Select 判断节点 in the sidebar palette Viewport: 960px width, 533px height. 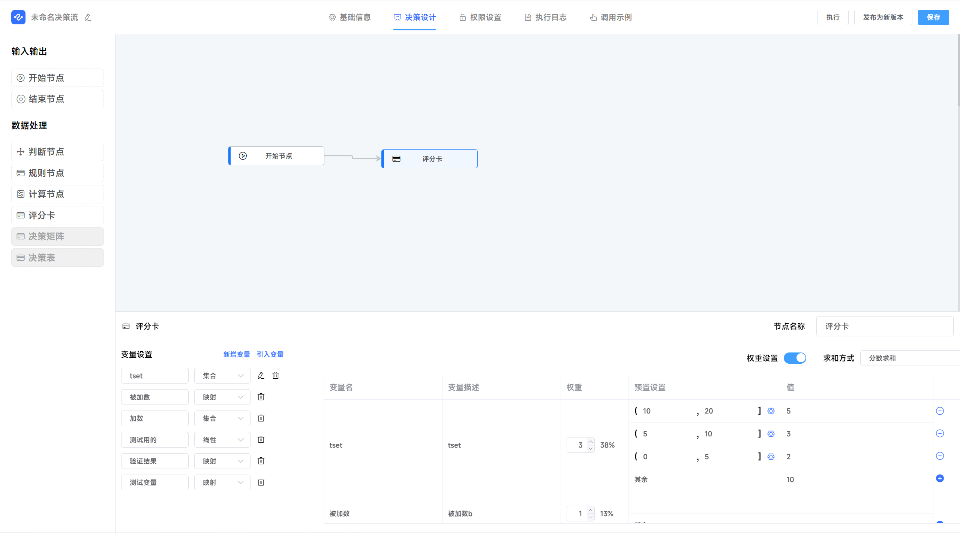pos(57,152)
